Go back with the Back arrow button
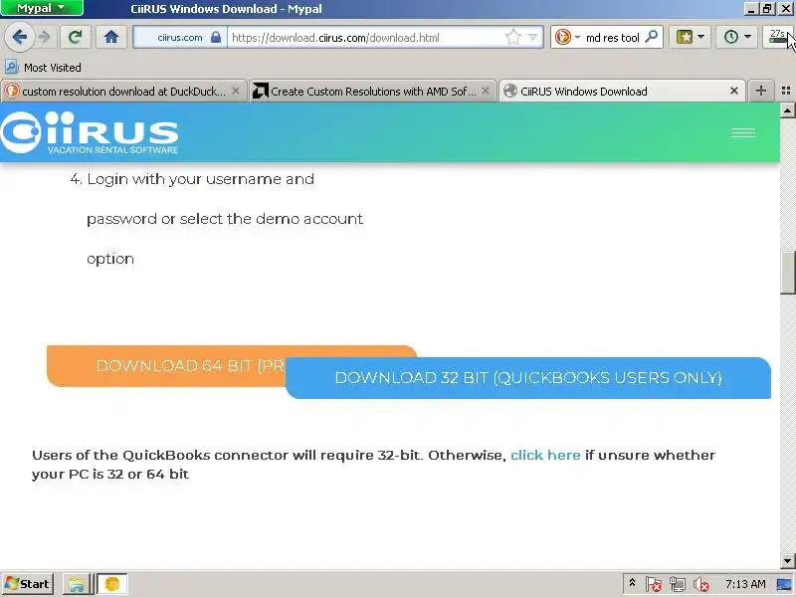This screenshot has width=796, height=597. click(x=20, y=37)
